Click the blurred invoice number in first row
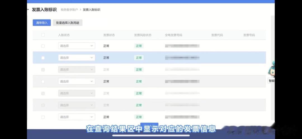The image size is (302, 139). tap(182, 46)
